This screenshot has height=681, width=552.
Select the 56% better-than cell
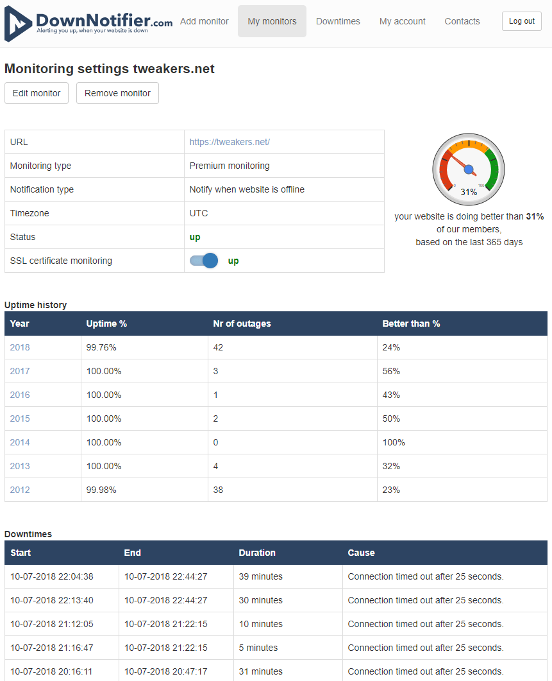(x=462, y=372)
